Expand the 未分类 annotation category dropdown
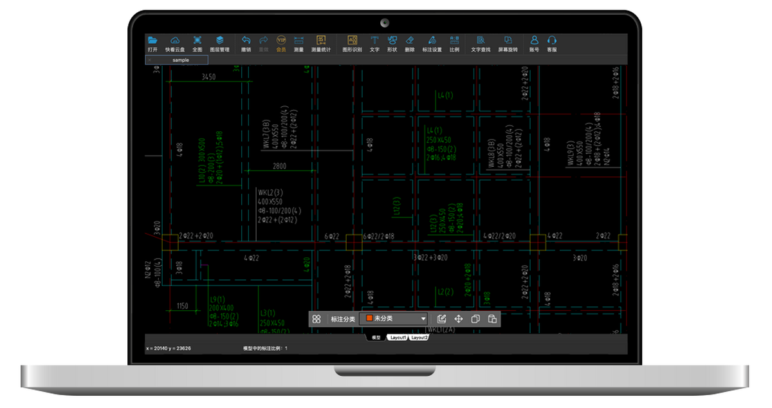This screenshot has height=408, width=772. pos(423,319)
